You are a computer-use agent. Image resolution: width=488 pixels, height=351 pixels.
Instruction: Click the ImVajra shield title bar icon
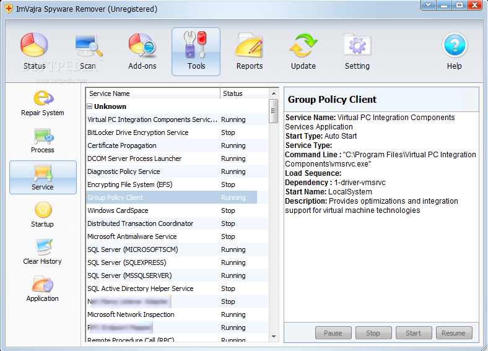(9, 9)
